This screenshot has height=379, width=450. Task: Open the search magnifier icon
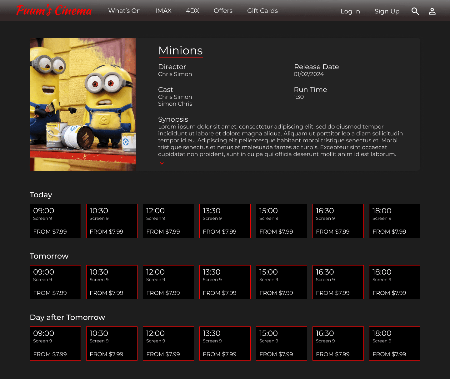(415, 11)
